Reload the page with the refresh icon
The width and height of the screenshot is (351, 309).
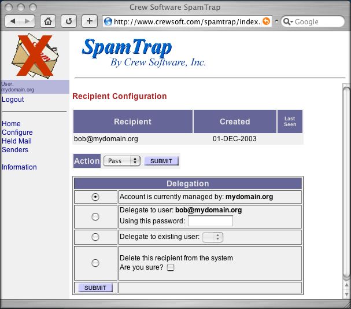(69, 21)
